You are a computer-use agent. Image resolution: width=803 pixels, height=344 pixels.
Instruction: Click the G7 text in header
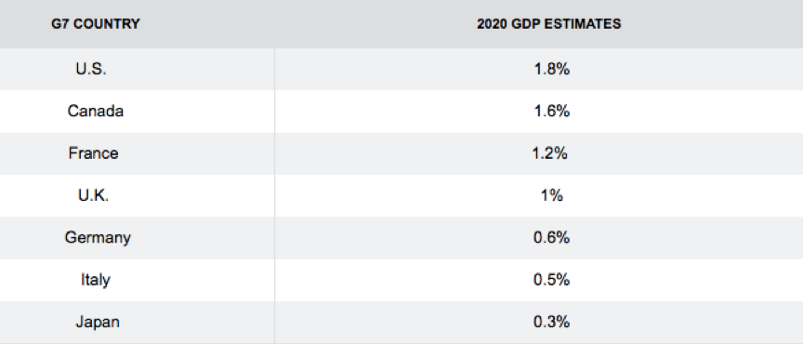[60, 24]
